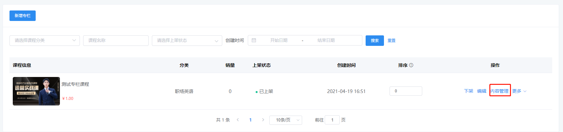The image size is (563, 132).
Task: Select the 结束日期 field
Action: point(326,40)
